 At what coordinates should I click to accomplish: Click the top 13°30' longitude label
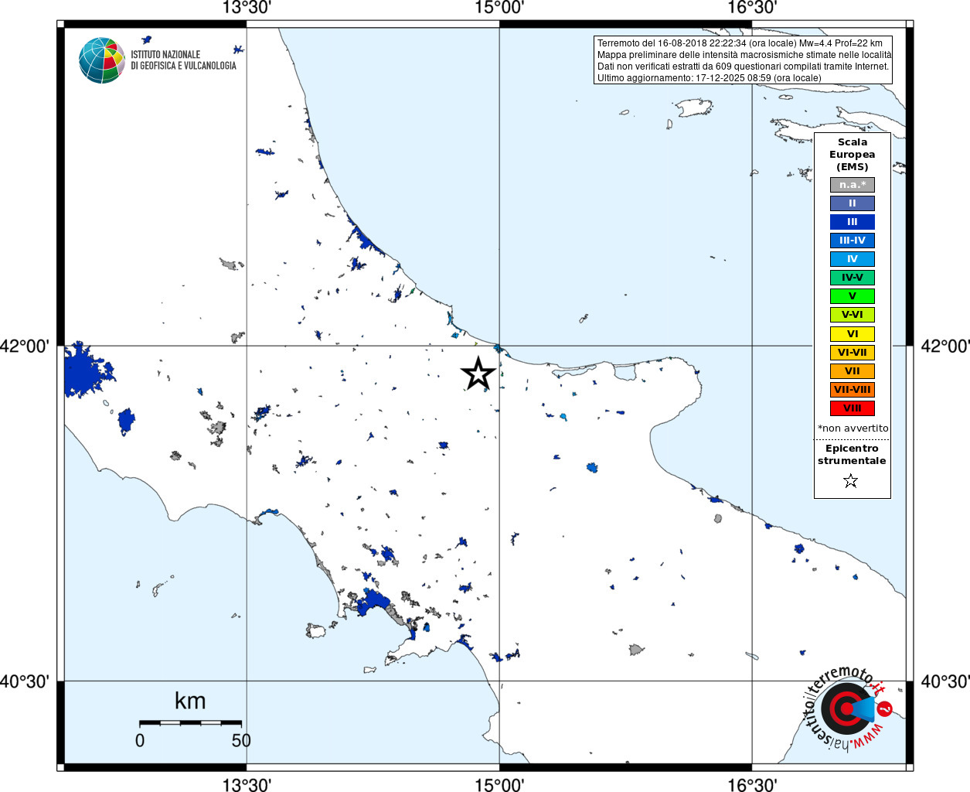click(x=247, y=8)
